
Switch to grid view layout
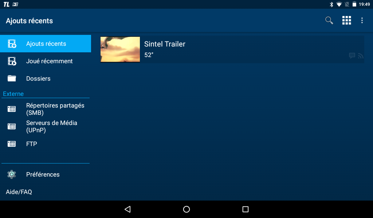(x=346, y=21)
